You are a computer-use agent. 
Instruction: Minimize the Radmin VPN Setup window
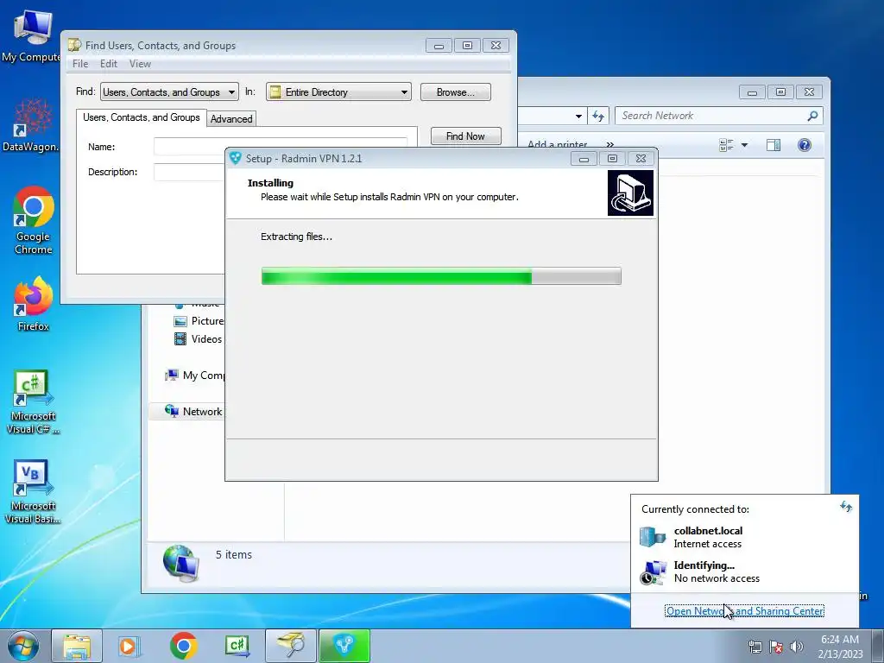click(x=584, y=159)
